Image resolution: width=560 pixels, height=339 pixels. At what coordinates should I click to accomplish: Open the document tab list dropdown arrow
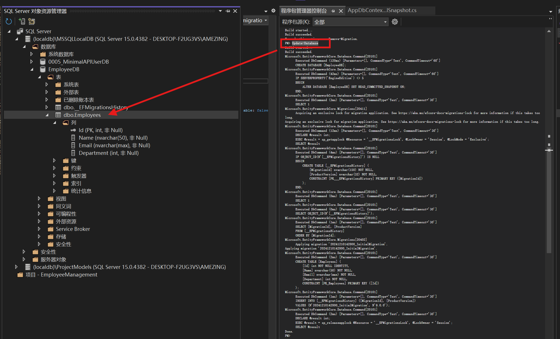(x=266, y=11)
